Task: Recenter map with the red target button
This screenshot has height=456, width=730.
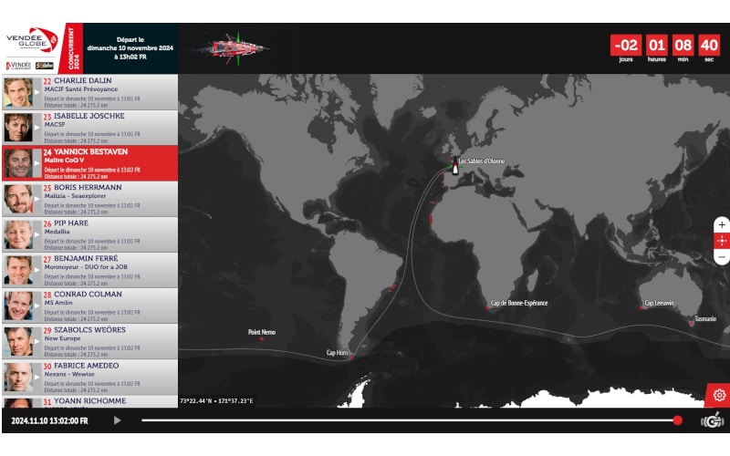Action: point(722,241)
